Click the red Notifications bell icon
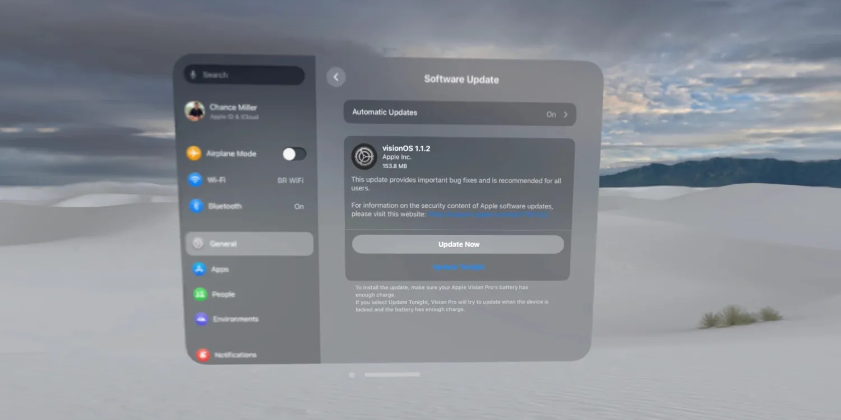This screenshot has width=841, height=420. 203,354
